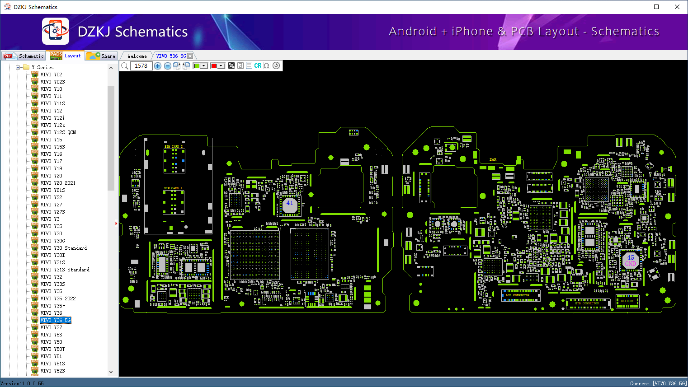Click the green color swatch
This screenshot has width=688, height=387.
tap(197, 66)
